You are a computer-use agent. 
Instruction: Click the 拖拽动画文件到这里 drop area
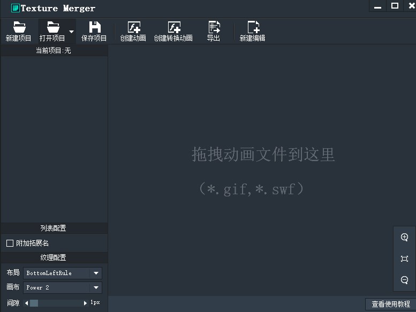point(262,170)
